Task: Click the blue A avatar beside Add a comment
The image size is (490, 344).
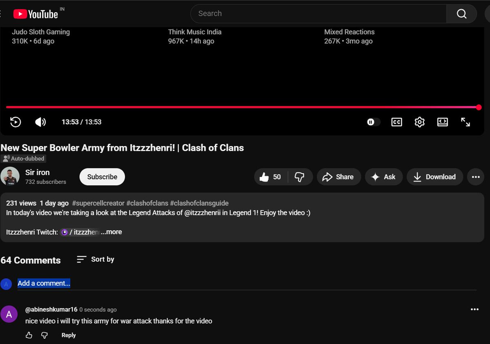Action: pyautogui.click(x=6, y=284)
